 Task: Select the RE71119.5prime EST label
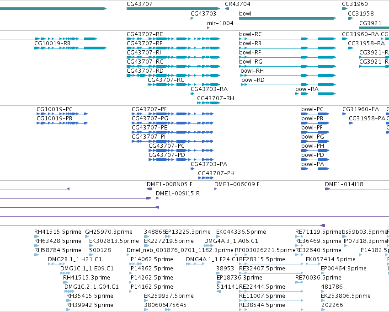318,232
